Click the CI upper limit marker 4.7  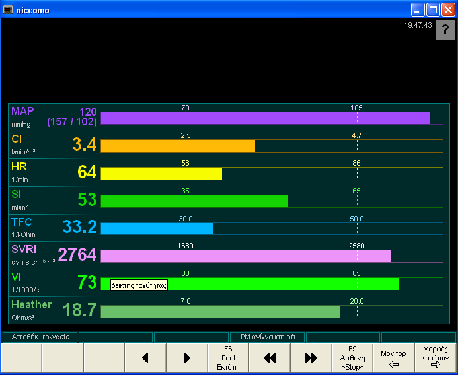(x=357, y=135)
